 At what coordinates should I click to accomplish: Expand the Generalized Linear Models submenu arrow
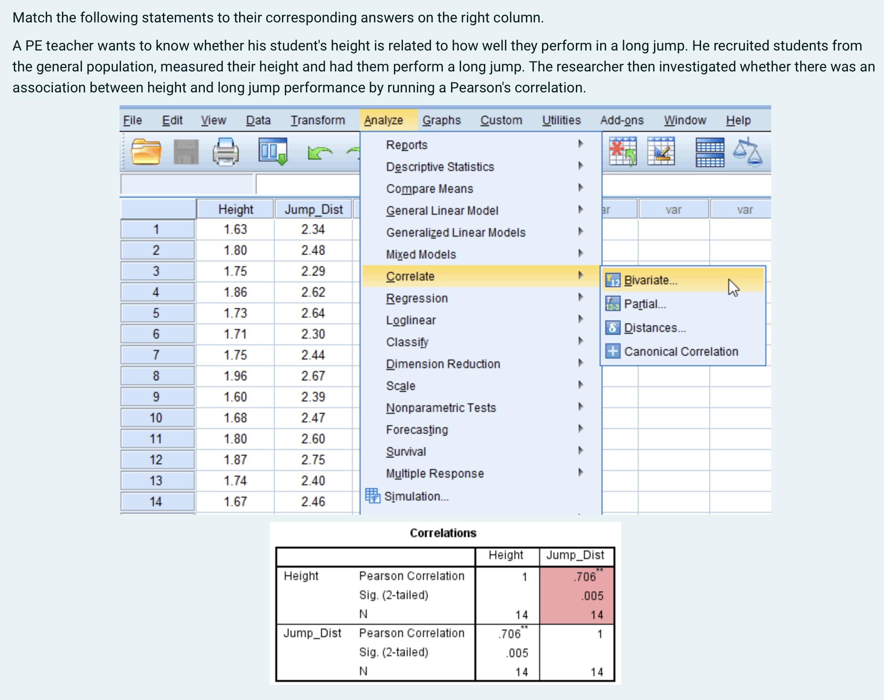tap(581, 231)
